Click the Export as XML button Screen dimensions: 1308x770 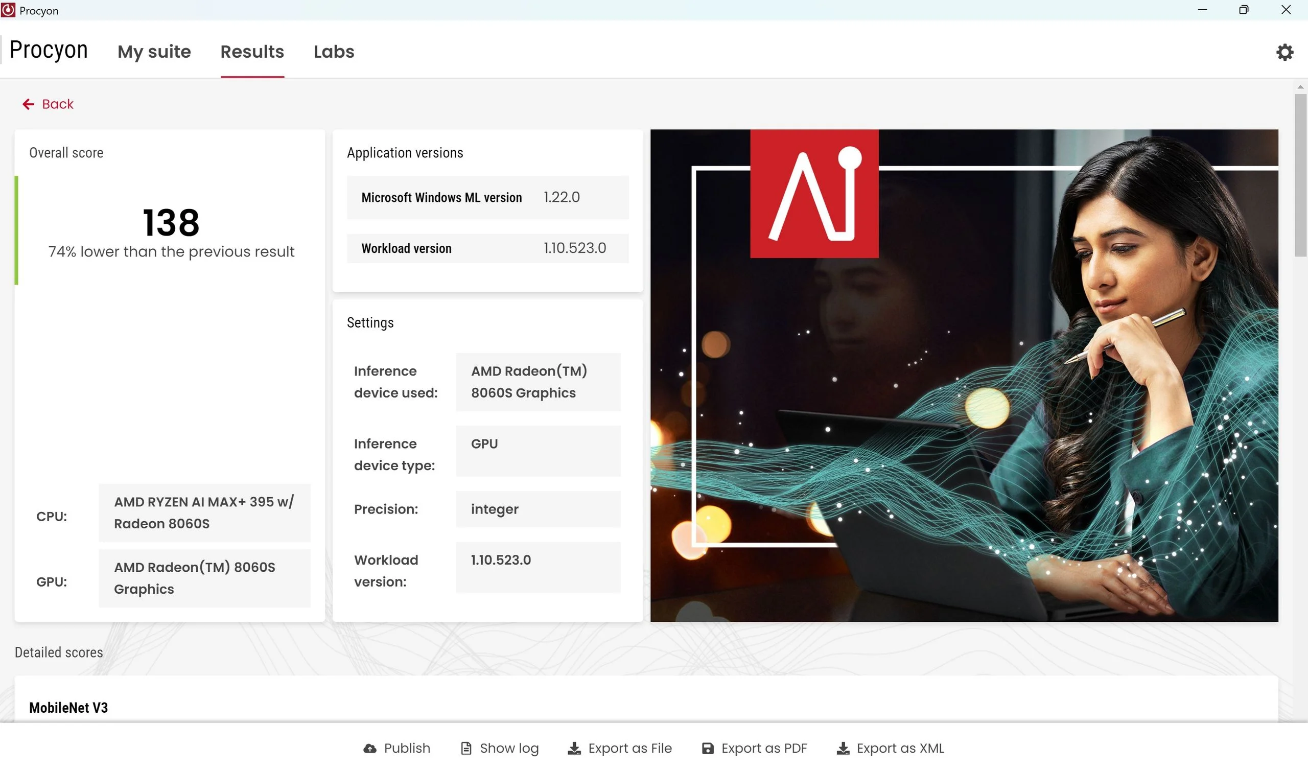[900, 748]
